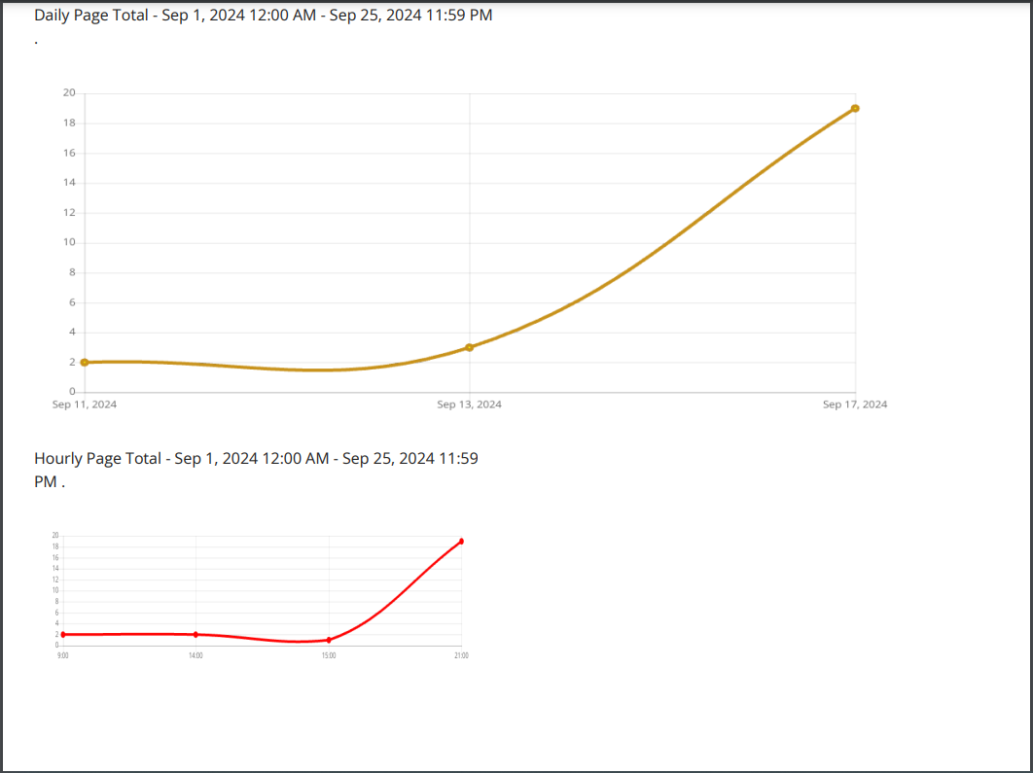
Task: Click the 9:00 data point on hourly chart
Action: pyautogui.click(x=63, y=634)
